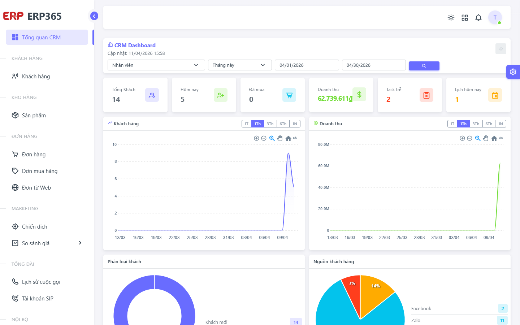Click the end date field 04/30/2026
The image size is (520, 325).
374,65
